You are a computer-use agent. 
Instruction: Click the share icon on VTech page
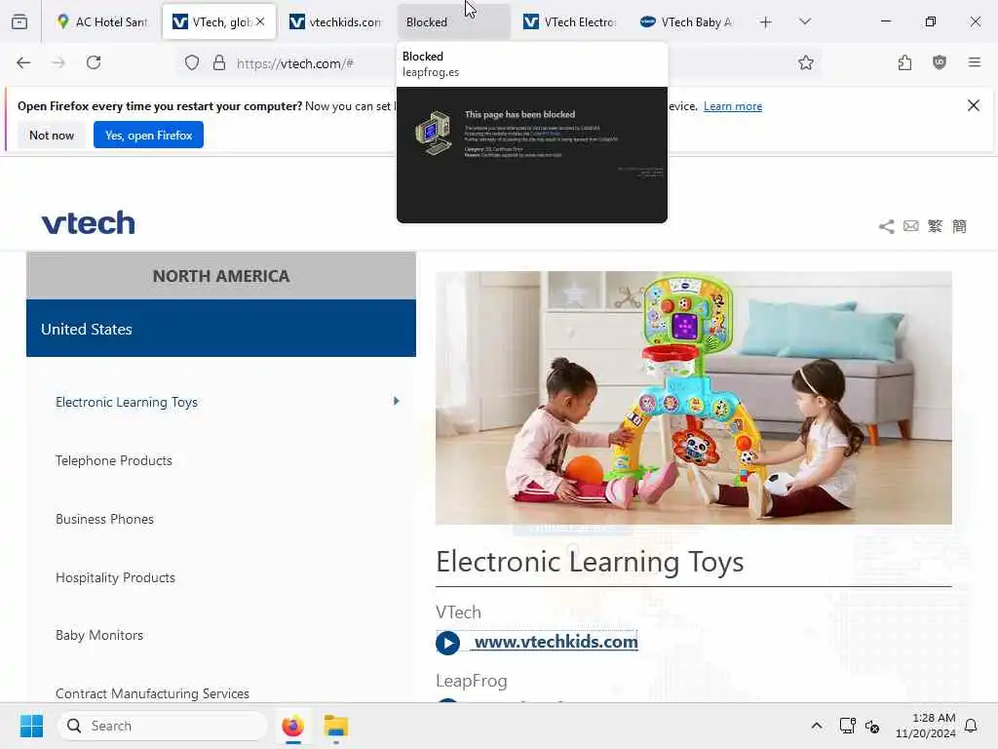coord(886,226)
